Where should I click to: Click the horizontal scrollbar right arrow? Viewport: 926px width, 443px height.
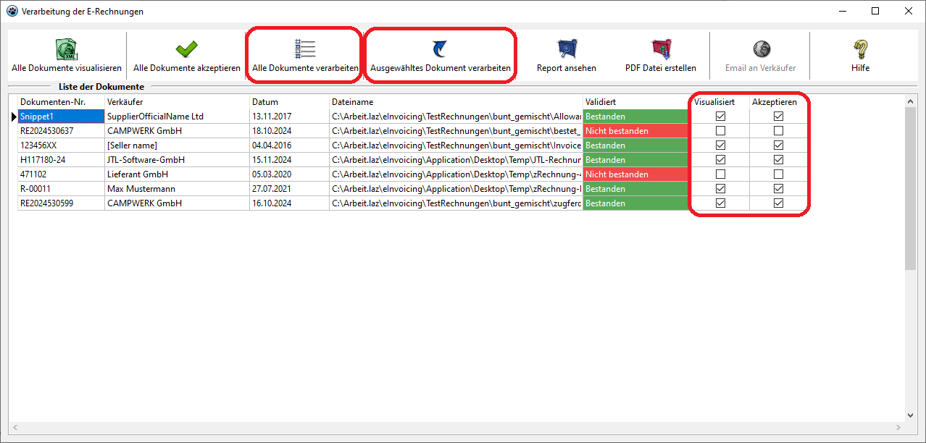[899, 428]
